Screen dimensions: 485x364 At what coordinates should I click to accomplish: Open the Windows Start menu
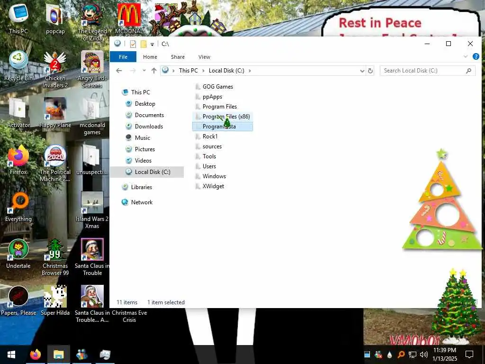[11, 355]
